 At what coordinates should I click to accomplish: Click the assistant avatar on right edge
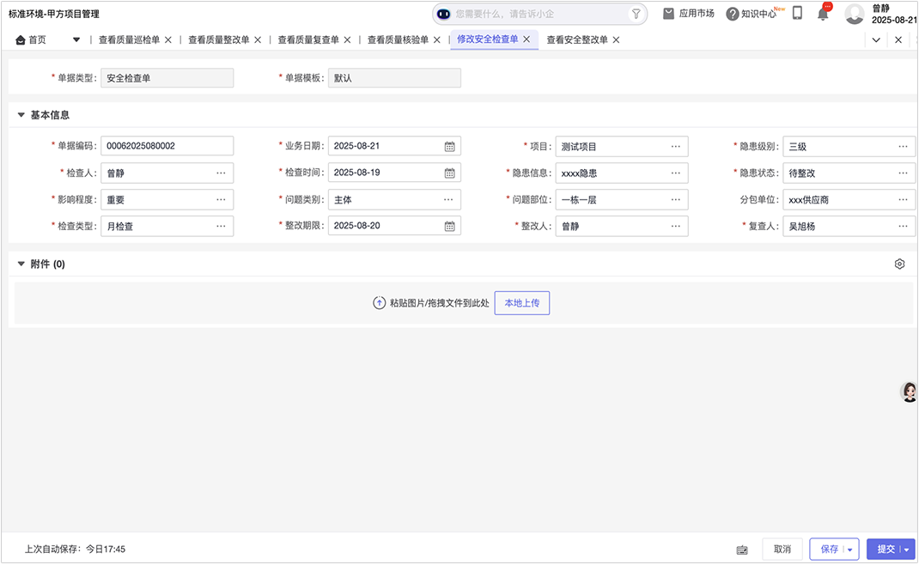click(909, 392)
